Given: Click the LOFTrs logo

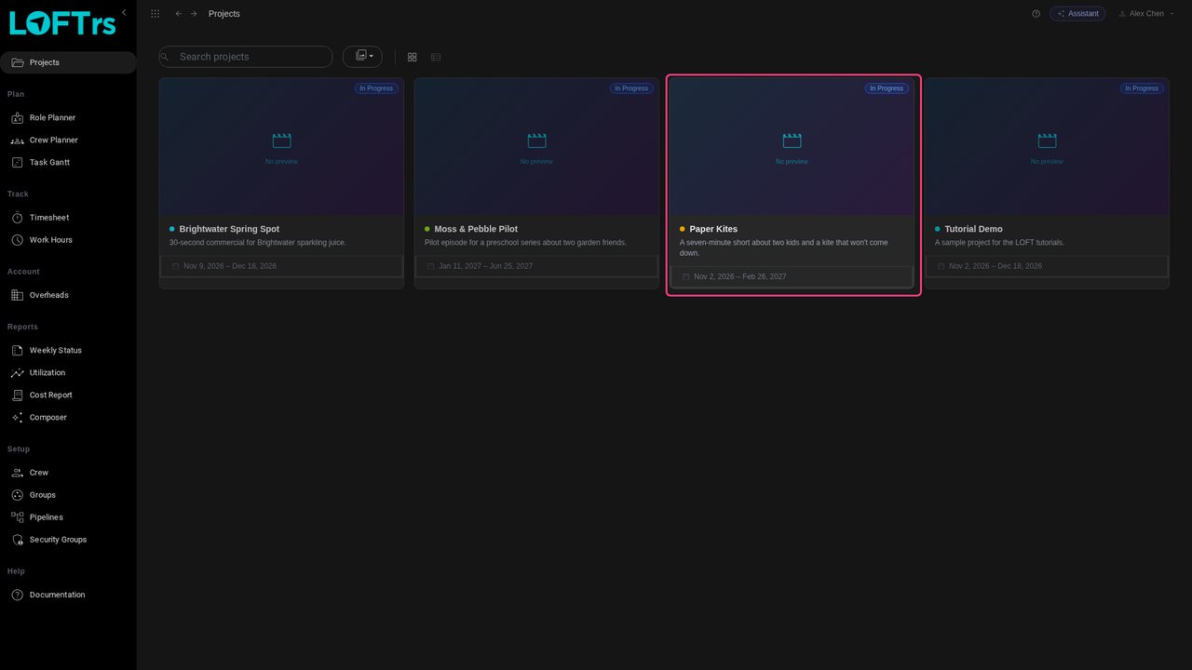Looking at the screenshot, I should click(x=62, y=23).
